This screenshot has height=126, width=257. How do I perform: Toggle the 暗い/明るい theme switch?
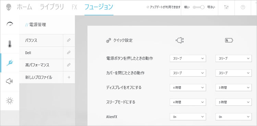pos(198,7)
